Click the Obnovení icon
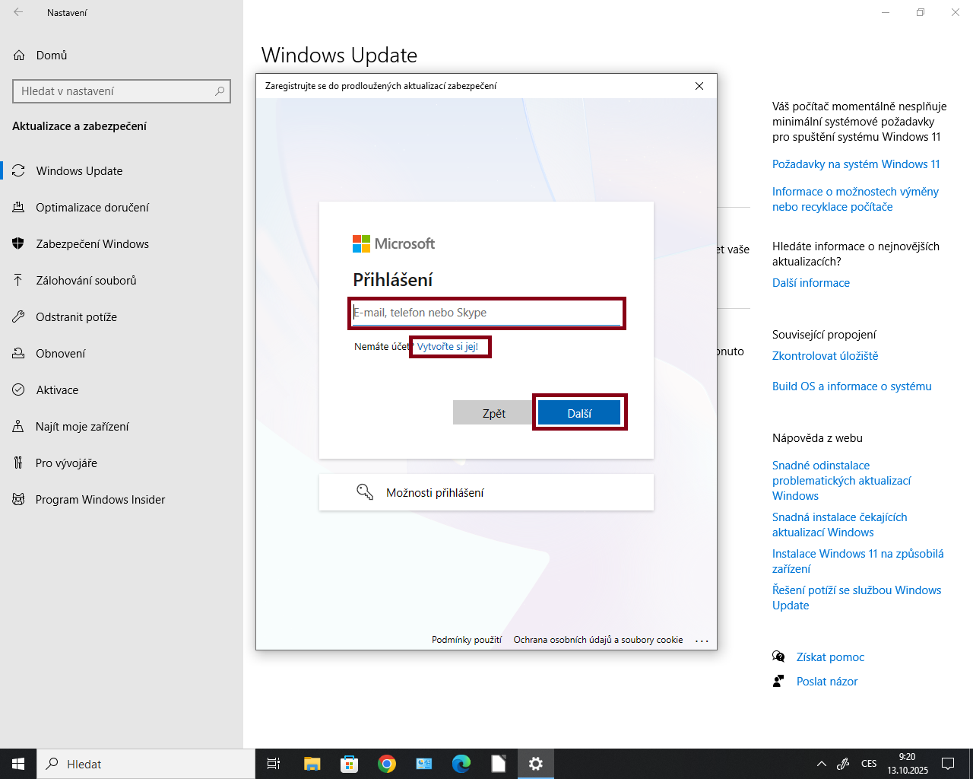The height and width of the screenshot is (779, 973). point(18,354)
